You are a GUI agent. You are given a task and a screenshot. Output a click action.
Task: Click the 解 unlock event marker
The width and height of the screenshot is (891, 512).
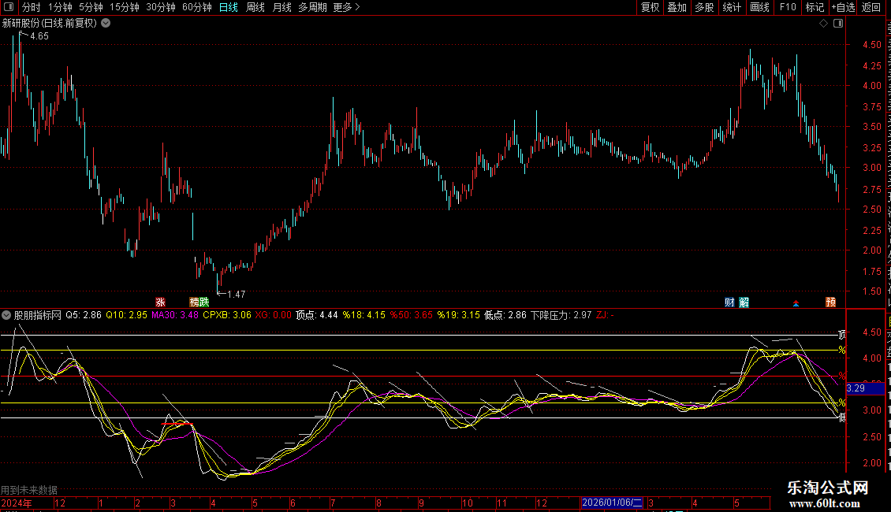[744, 302]
